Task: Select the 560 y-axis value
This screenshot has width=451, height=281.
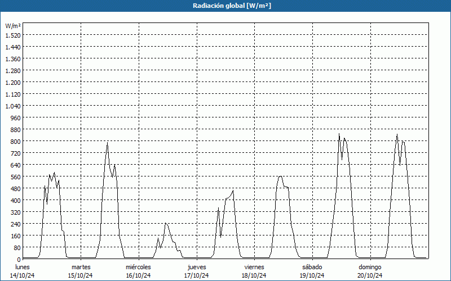Action: pos(16,177)
